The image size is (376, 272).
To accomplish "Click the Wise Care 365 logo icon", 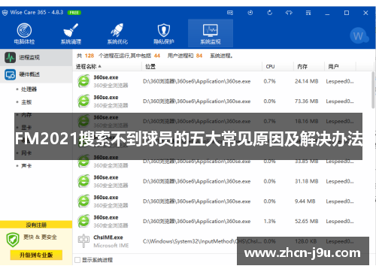I will [x=5, y=13].
